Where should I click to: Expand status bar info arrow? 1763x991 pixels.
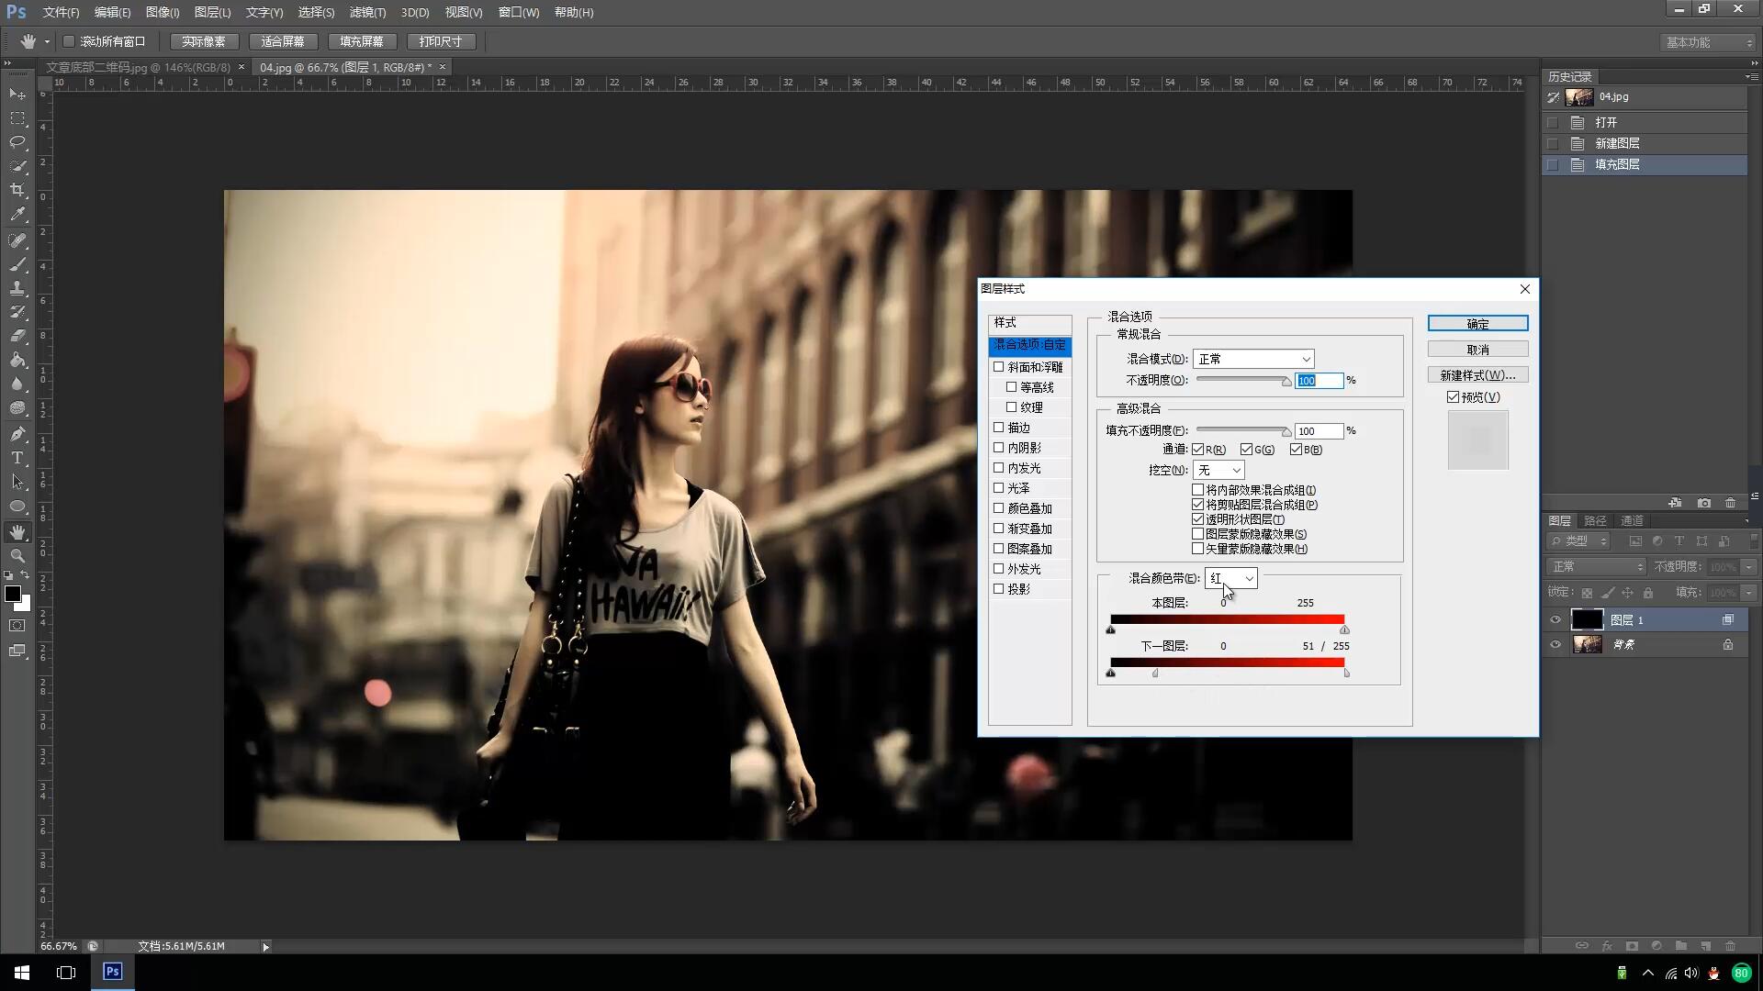(265, 947)
